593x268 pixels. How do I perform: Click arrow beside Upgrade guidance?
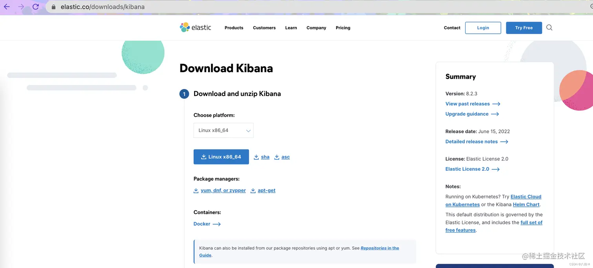(x=495, y=114)
